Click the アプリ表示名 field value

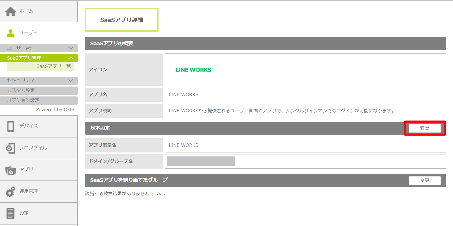[x=183, y=145]
